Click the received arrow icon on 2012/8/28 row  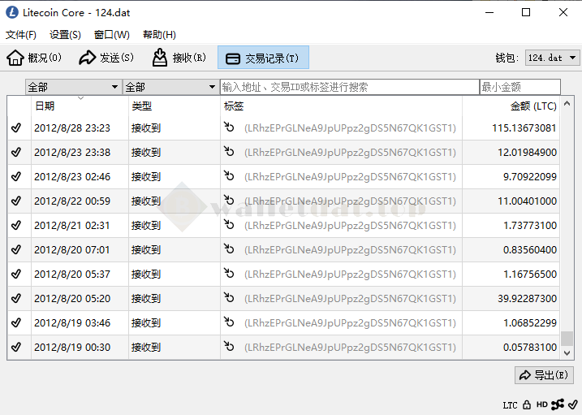230,128
